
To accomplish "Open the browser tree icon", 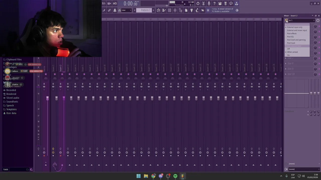I will click(181, 10).
